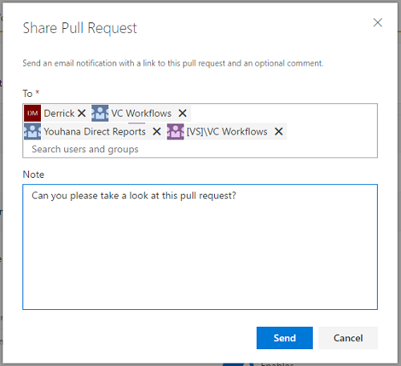The width and height of the screenshot is (401, 366).
Task: Click the blue group icon beside VC Workflows
Action: [100, 113]
